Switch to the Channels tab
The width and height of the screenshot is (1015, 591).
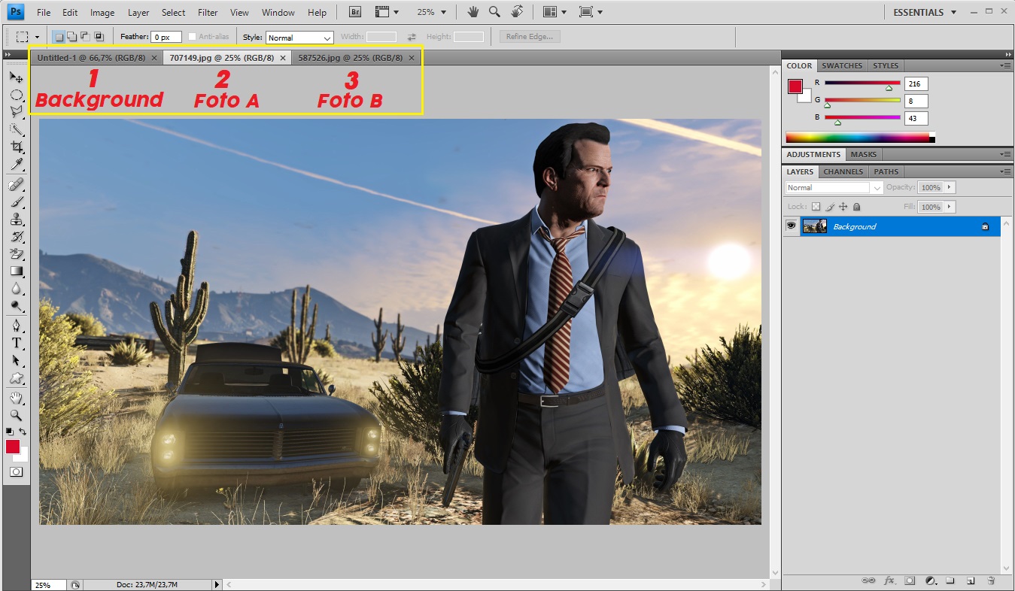(843, 171)
